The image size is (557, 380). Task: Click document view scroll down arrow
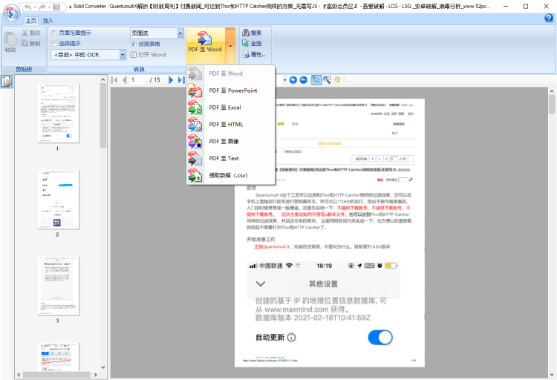[x=552, y=375]
